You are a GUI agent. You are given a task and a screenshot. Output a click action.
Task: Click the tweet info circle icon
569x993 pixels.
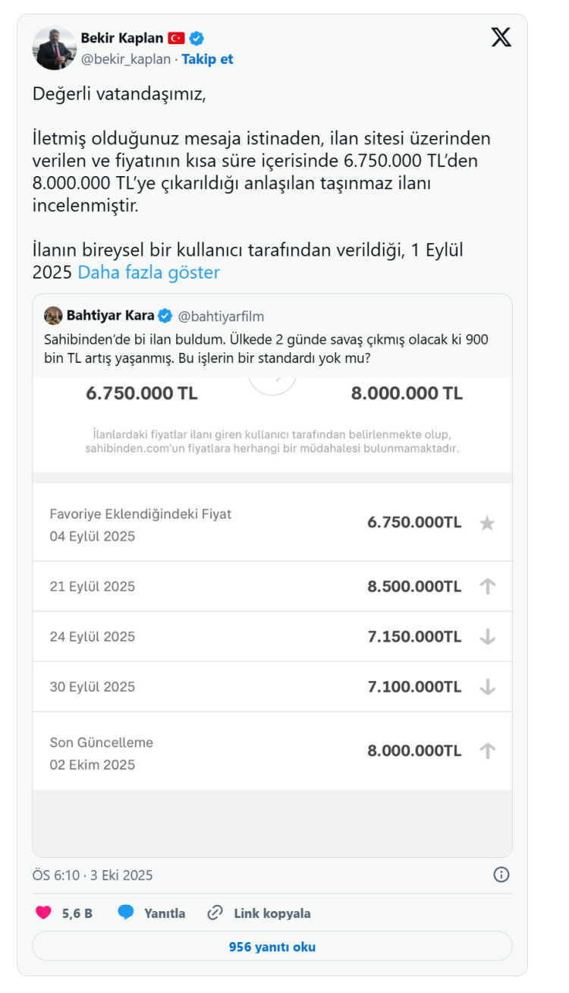[x=501, y=875]
